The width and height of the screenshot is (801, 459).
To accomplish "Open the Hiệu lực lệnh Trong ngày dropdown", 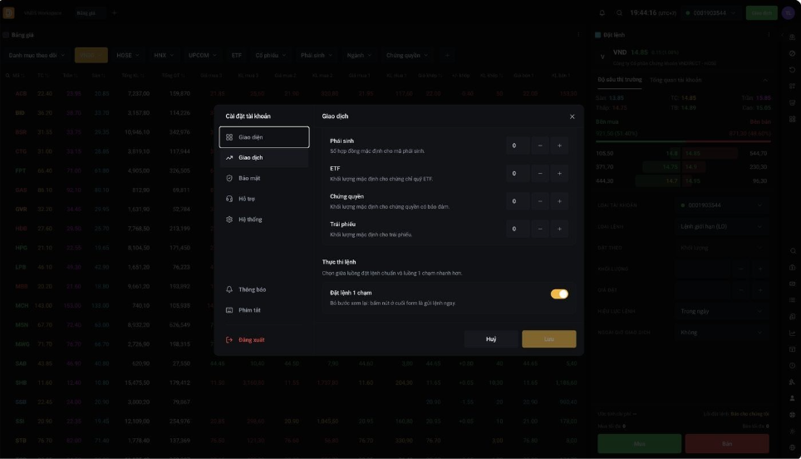I will [x=721, y=311].
